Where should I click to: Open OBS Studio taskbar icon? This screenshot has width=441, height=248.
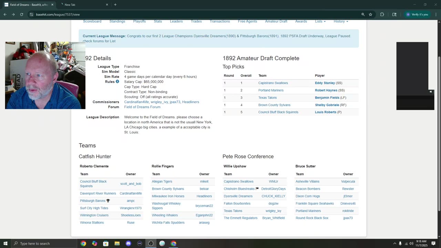(x=151, y=244)
